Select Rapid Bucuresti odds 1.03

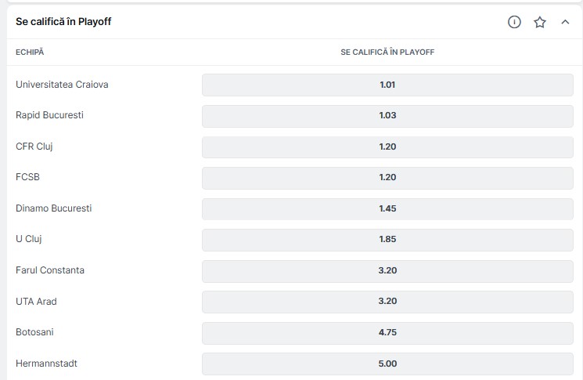(x=387, y=115)
